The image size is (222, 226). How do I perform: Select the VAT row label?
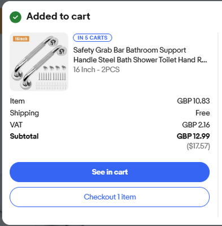(x=16, y=125)
